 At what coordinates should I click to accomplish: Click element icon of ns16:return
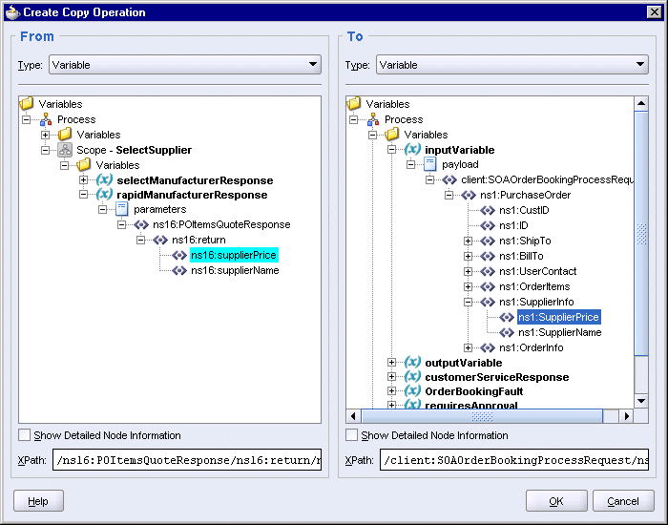click(x=160, y=240)
